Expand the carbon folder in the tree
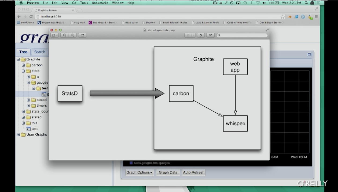The image size is (338, 192). tap(23, 65)
